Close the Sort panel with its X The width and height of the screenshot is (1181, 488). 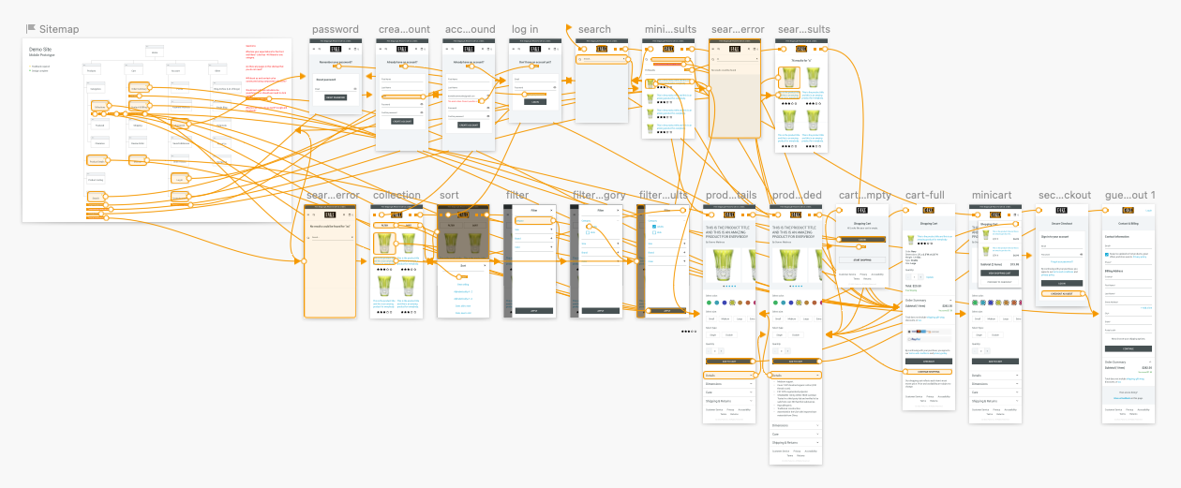[485, 265]
